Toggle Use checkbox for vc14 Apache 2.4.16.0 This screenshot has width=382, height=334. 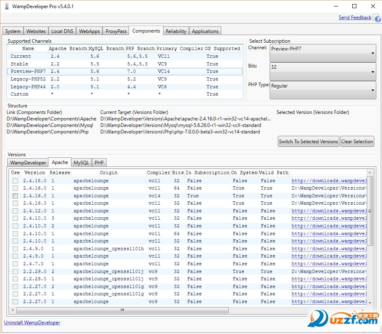coord(15,196)
